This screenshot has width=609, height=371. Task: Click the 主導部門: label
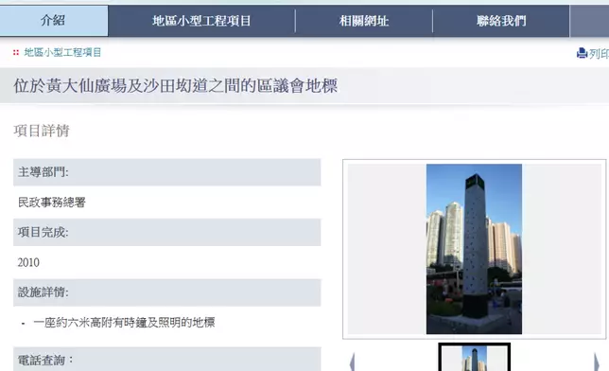tap(43, 172)
